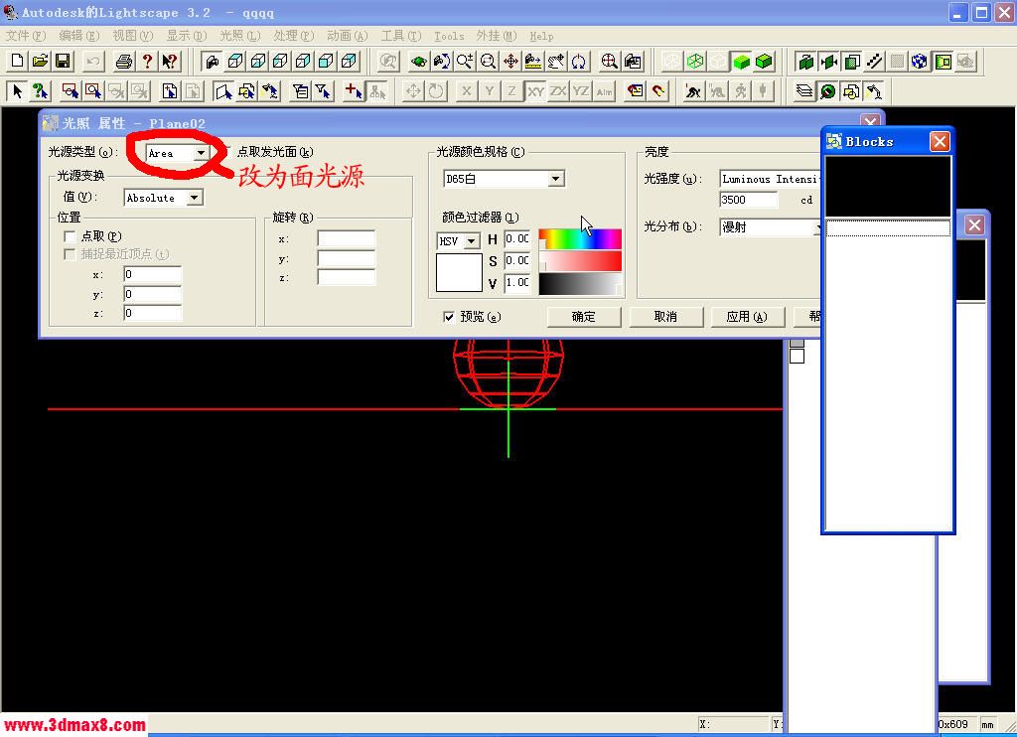Close the Blocks window
Viewport: 1017px width, 737px height.
(x=940, y=141)
